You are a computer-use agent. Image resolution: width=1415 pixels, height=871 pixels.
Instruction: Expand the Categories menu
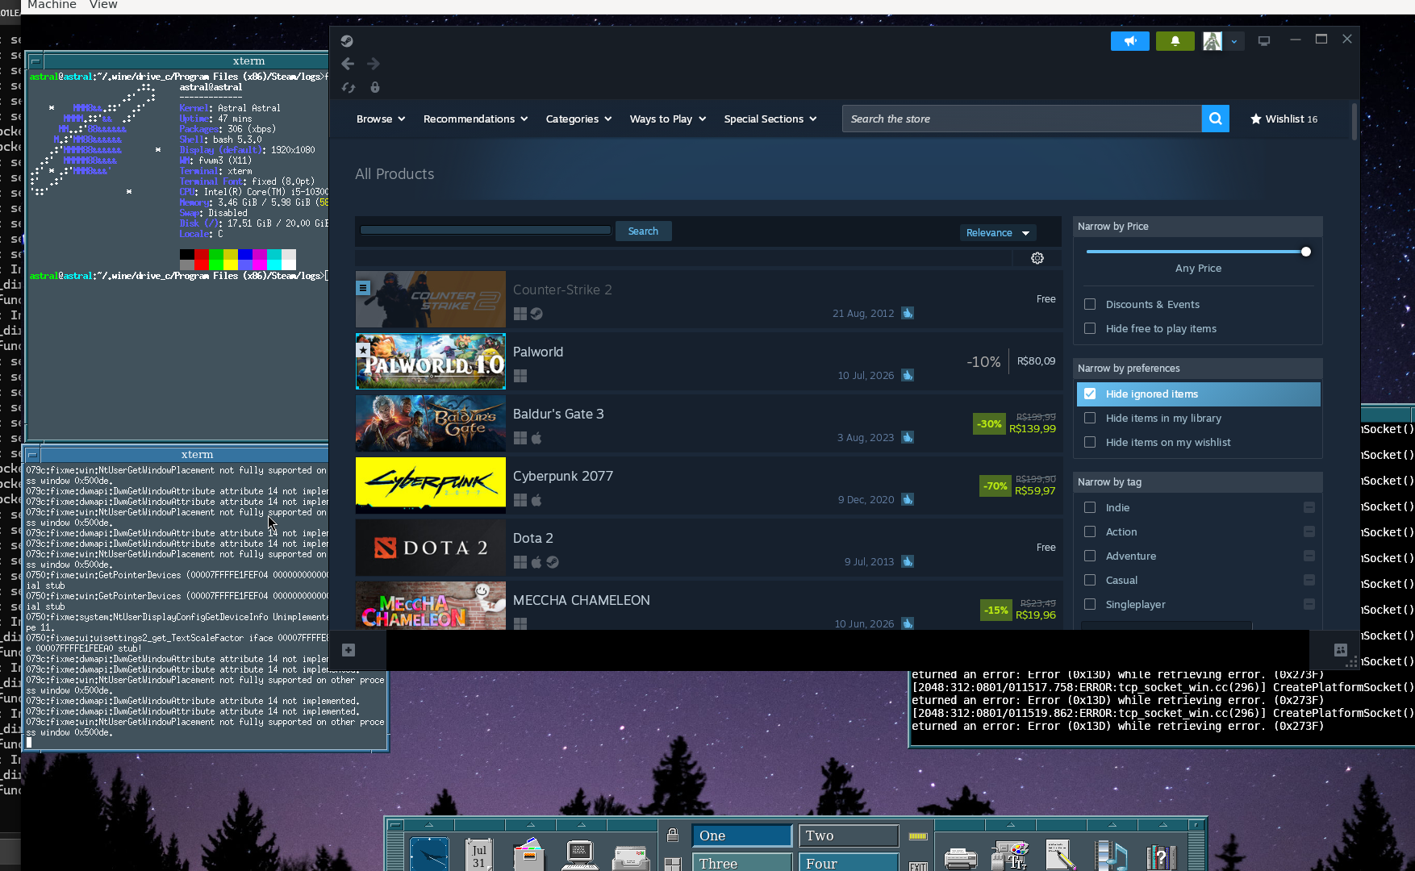578,119
